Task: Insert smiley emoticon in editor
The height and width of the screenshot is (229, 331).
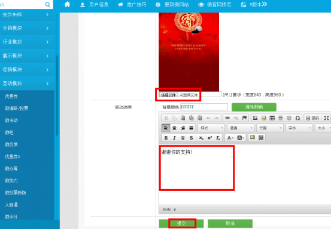Action: pos(289,118)
